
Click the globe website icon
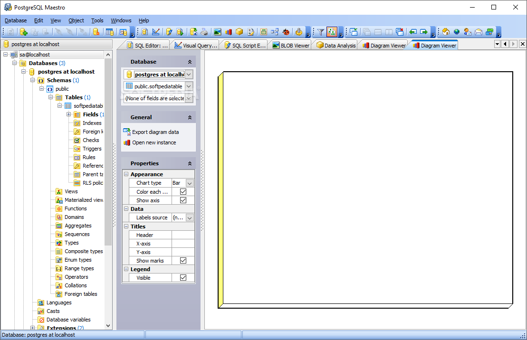point(456,32)
